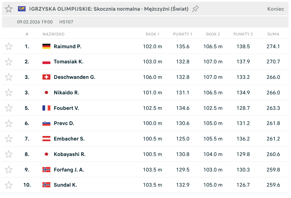The width and height of the screenshot is (291, 198).
Task: Click the PUNKTY 1 column header
Action: coord(183,34)
